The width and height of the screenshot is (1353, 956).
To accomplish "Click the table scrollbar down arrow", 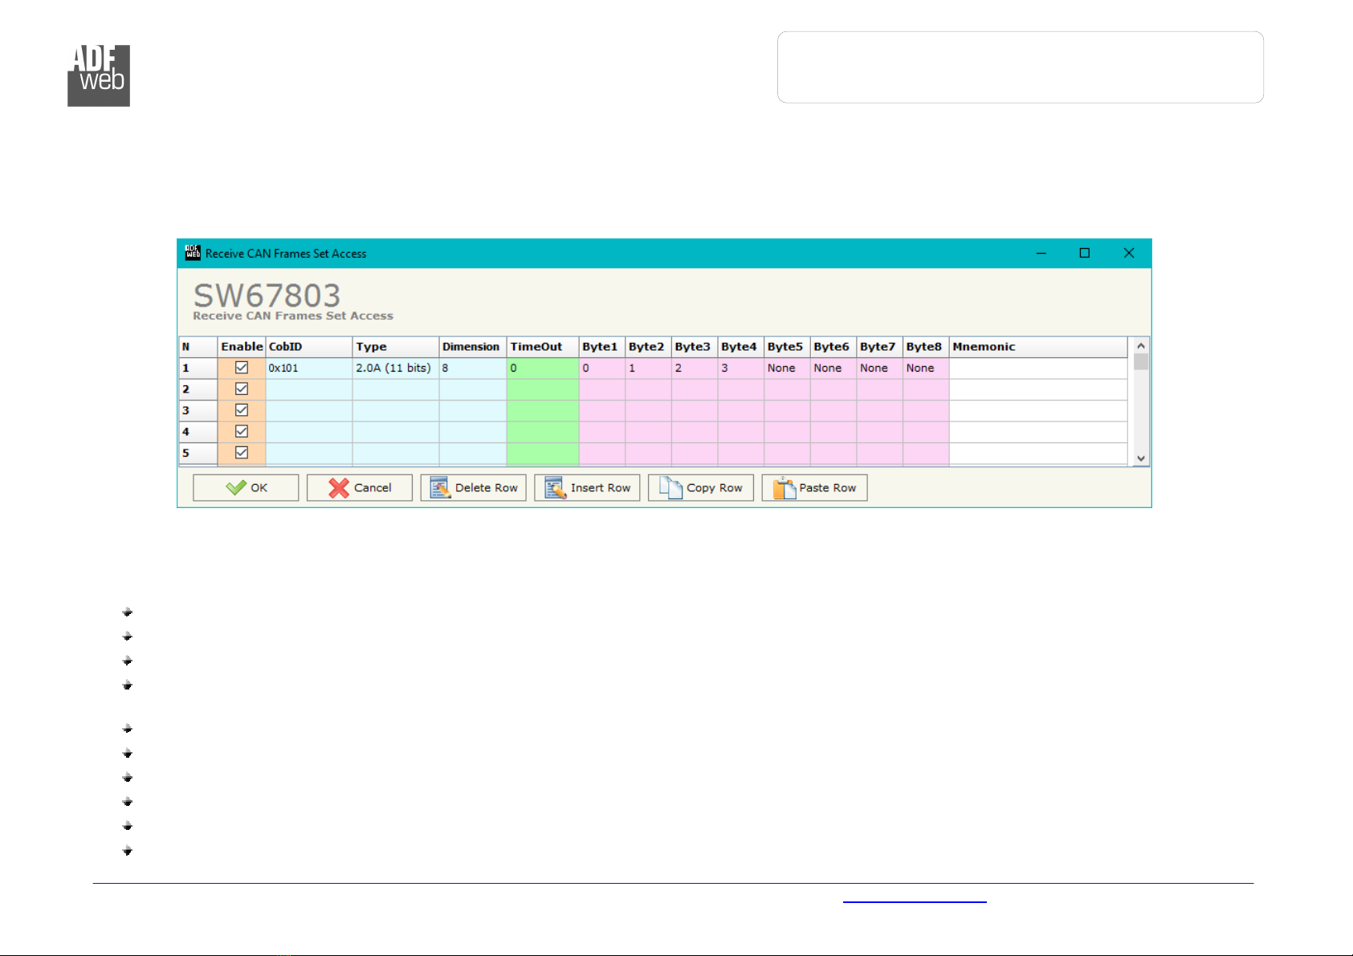I will 1141,458.
